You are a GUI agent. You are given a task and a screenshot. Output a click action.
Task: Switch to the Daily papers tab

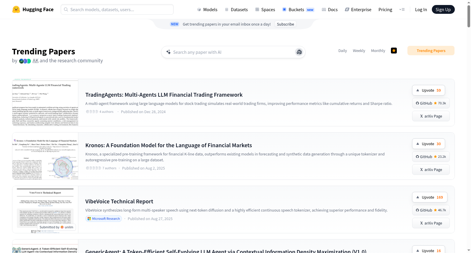pyautogui.click(x=343, y=51)
